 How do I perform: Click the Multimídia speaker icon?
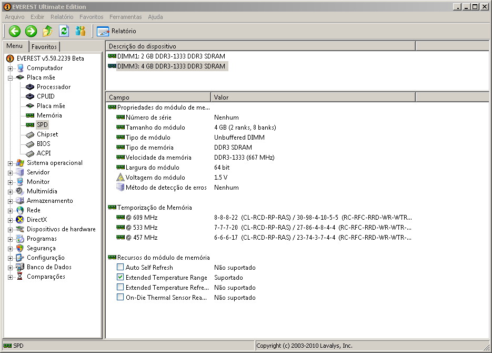tap(20, 191)
